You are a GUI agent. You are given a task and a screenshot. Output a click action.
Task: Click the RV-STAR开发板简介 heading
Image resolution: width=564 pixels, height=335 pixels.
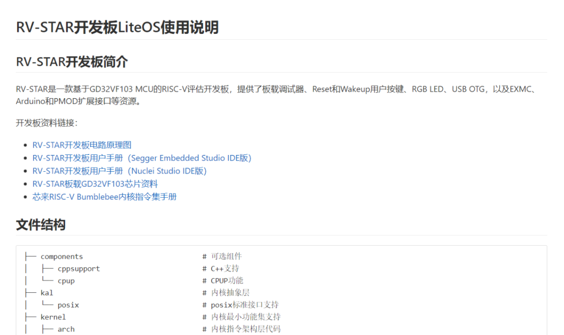(72, 62)
